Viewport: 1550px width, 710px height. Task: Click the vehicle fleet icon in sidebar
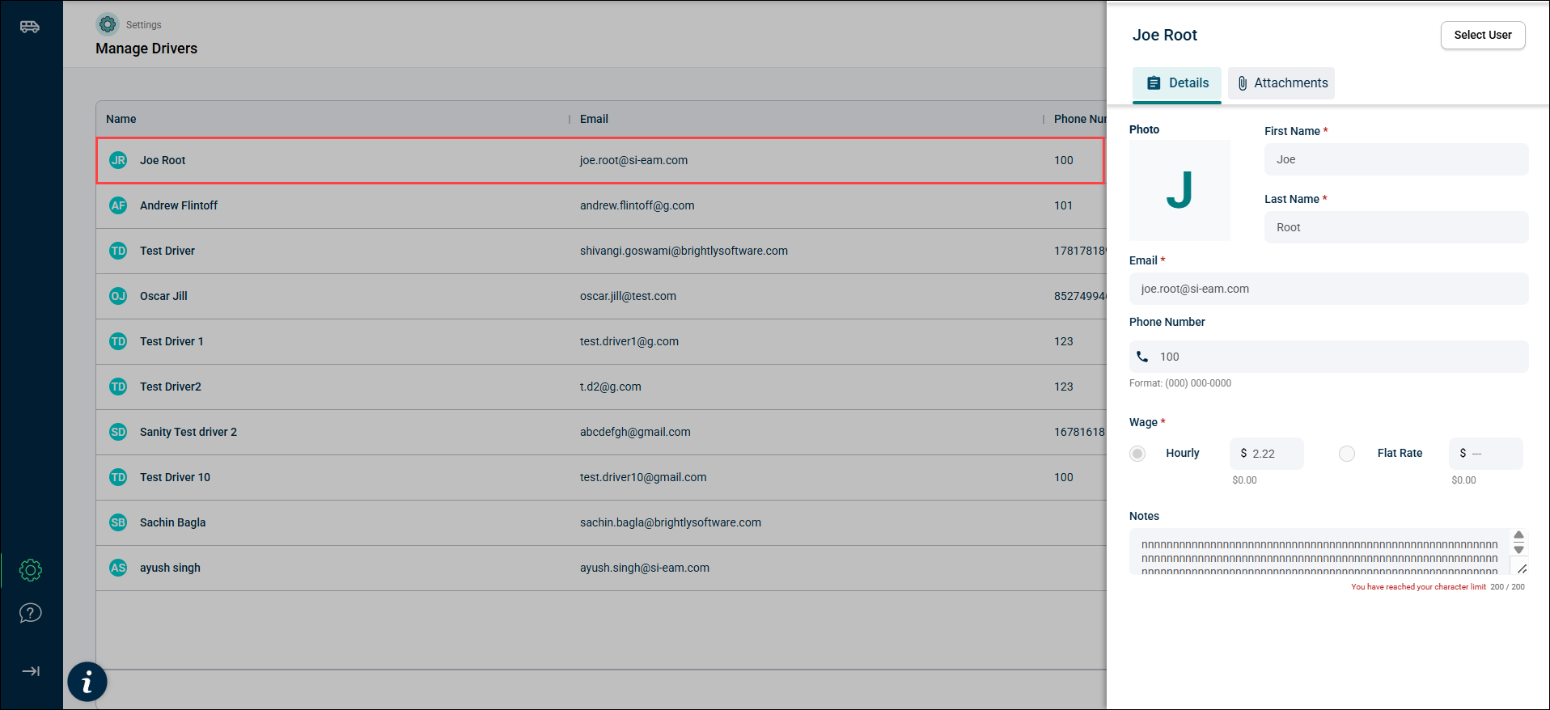(30, 27)
